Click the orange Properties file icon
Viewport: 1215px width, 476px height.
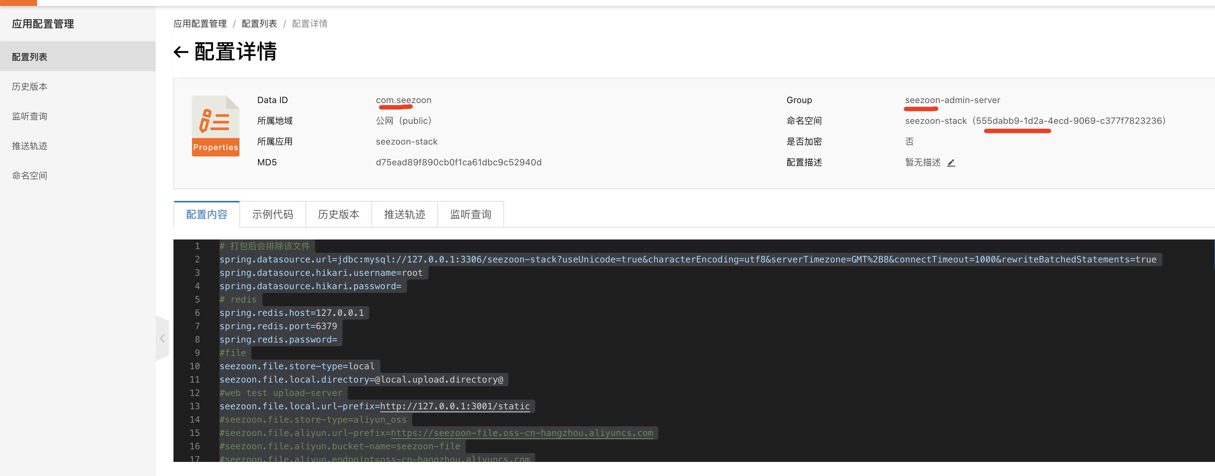coord(216,126)
